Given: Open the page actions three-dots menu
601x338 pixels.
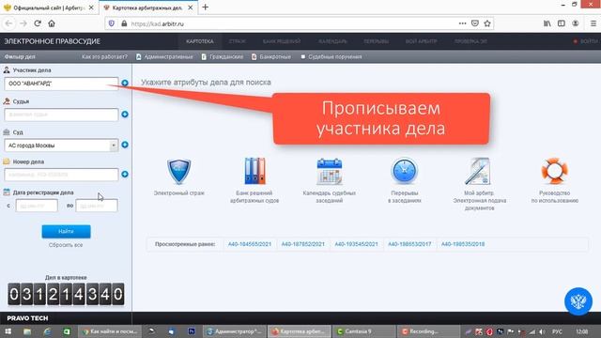Looking at the screenshot, I should [462, 23].
